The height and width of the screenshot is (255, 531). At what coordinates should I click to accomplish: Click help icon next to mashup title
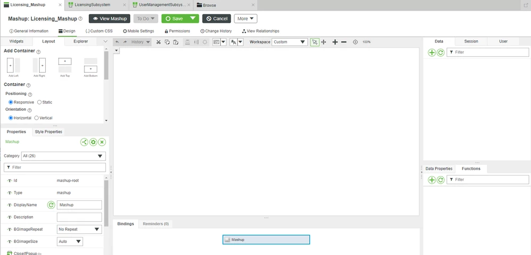tap(80, 19)
